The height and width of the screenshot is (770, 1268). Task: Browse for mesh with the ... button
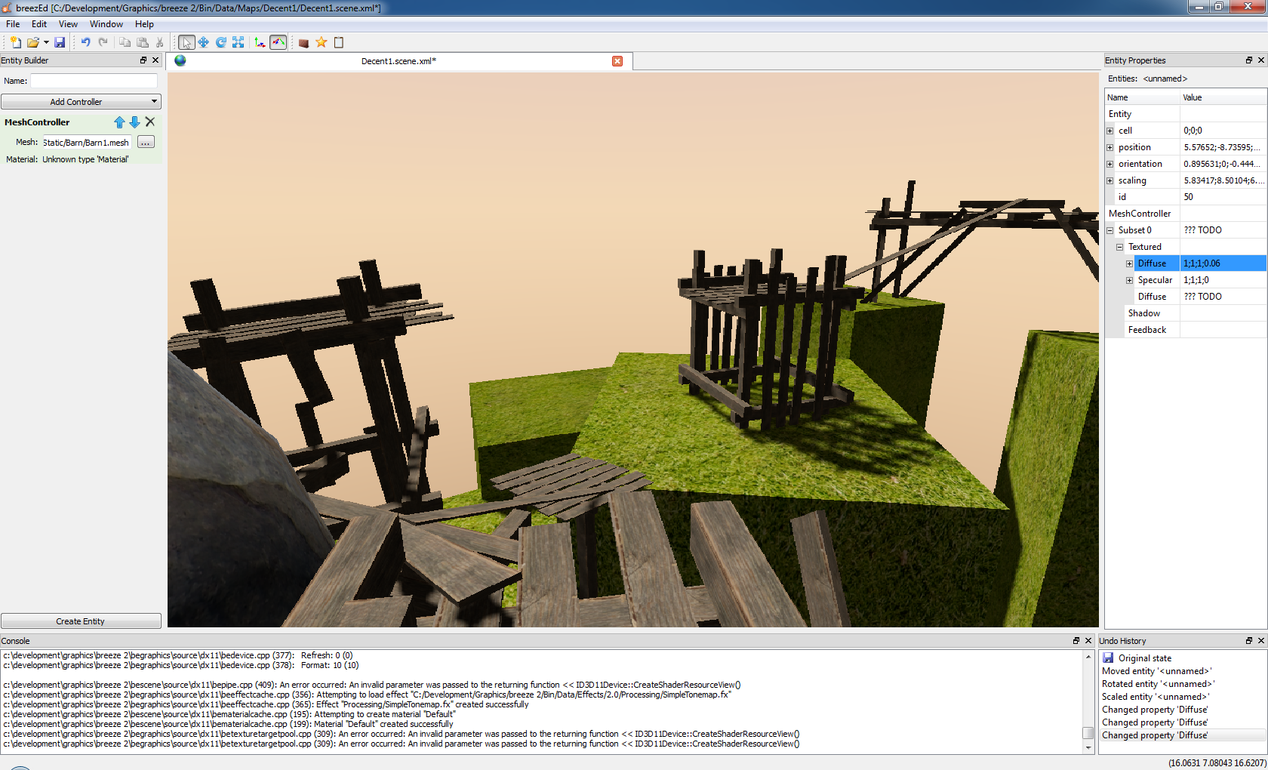146,142
